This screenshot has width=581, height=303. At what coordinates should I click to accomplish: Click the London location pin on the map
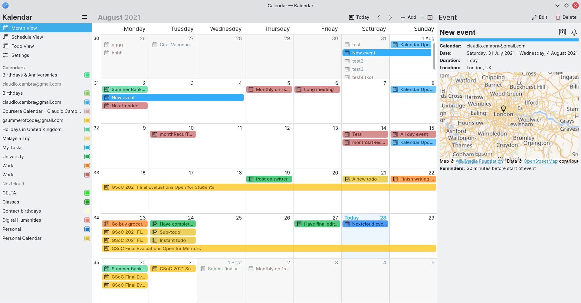pos(504,109)
